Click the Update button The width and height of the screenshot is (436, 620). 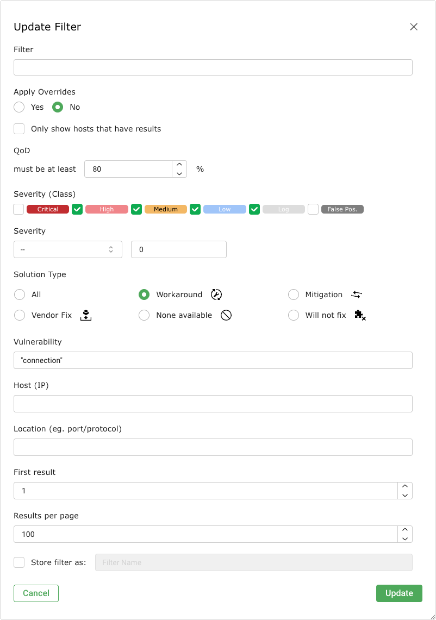399,593
